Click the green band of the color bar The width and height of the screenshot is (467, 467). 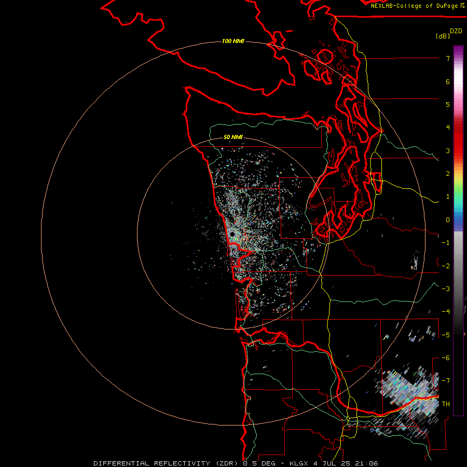pos(458,192)
